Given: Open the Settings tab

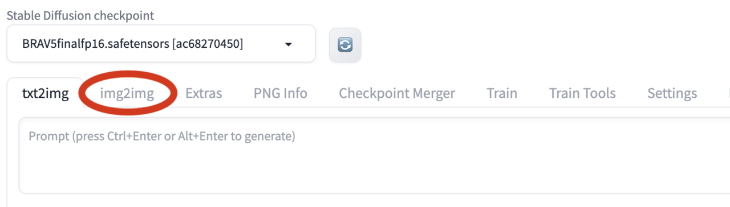Looking at the screenshot, I should click(672, 93).
